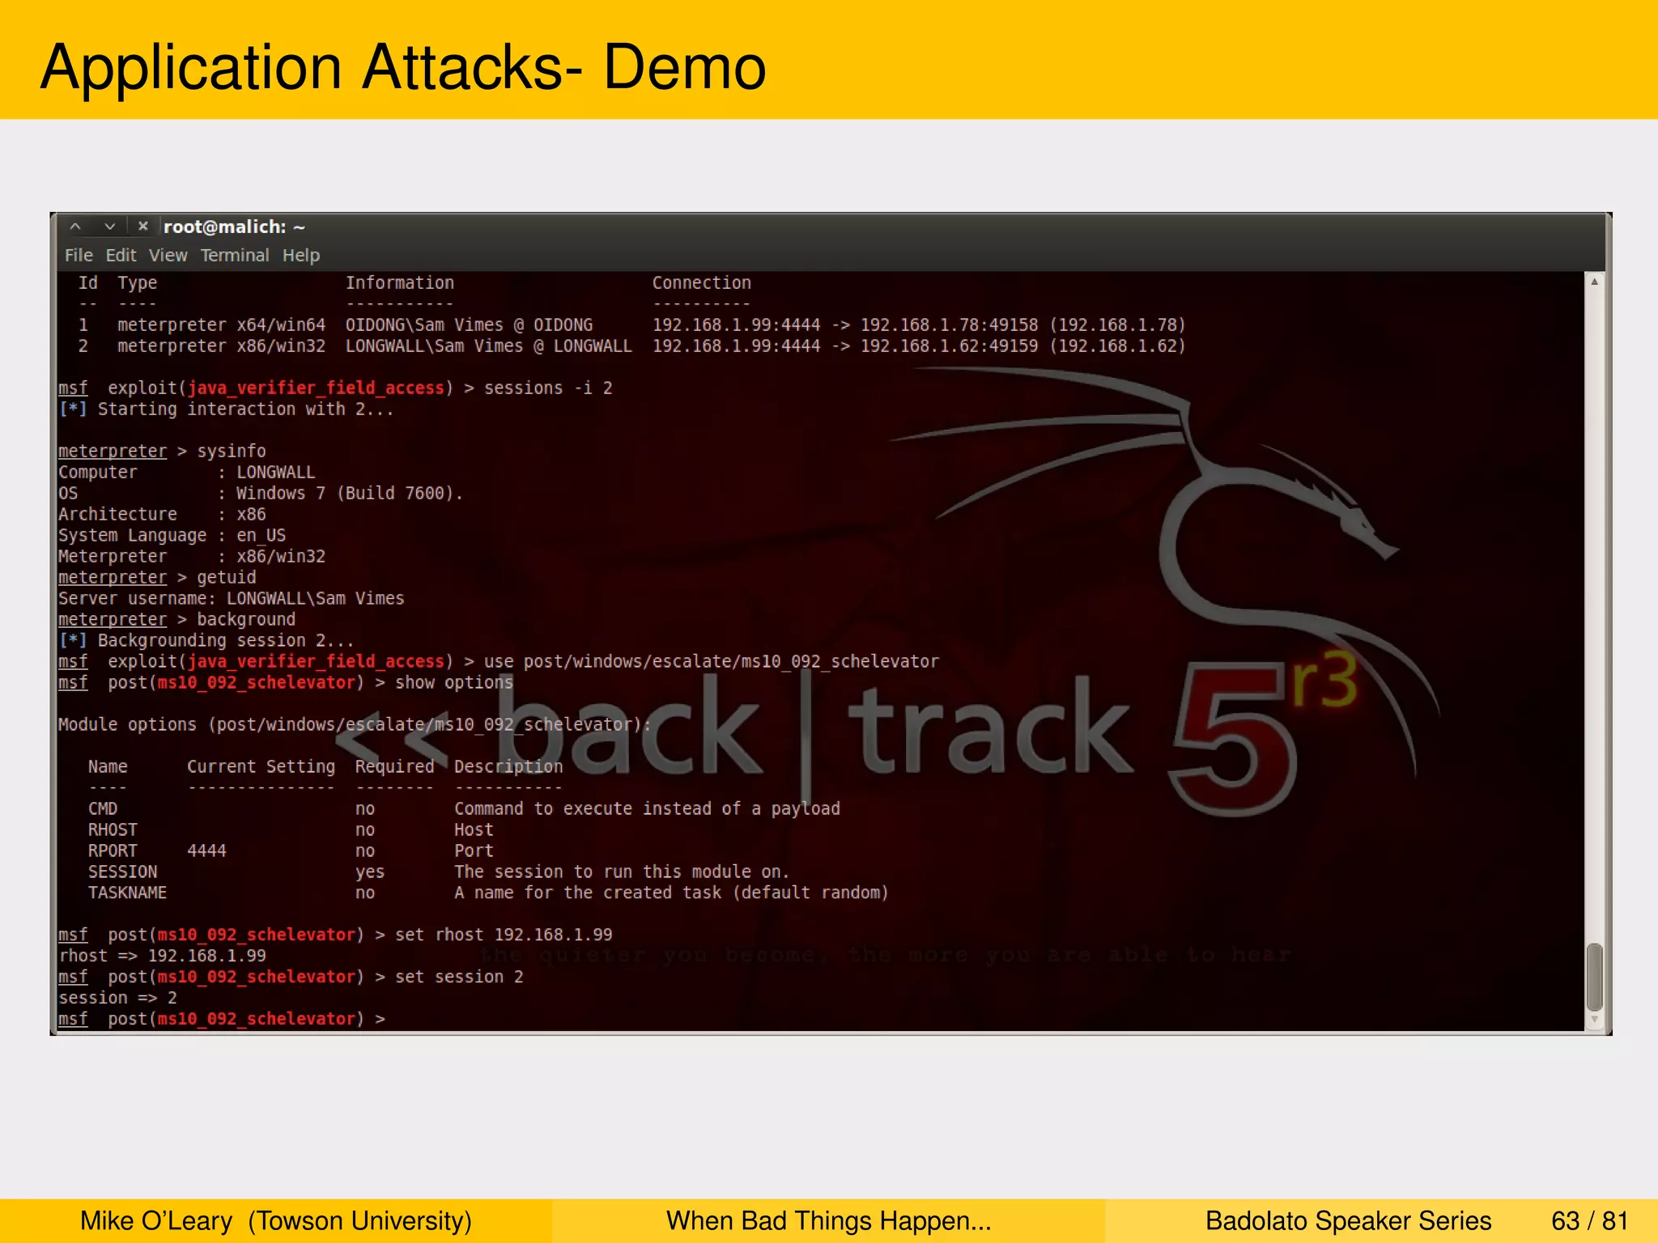The width and height of the screenshot is (1658, 1243).
Task: Open the File menu
Action: coord(79,256)
